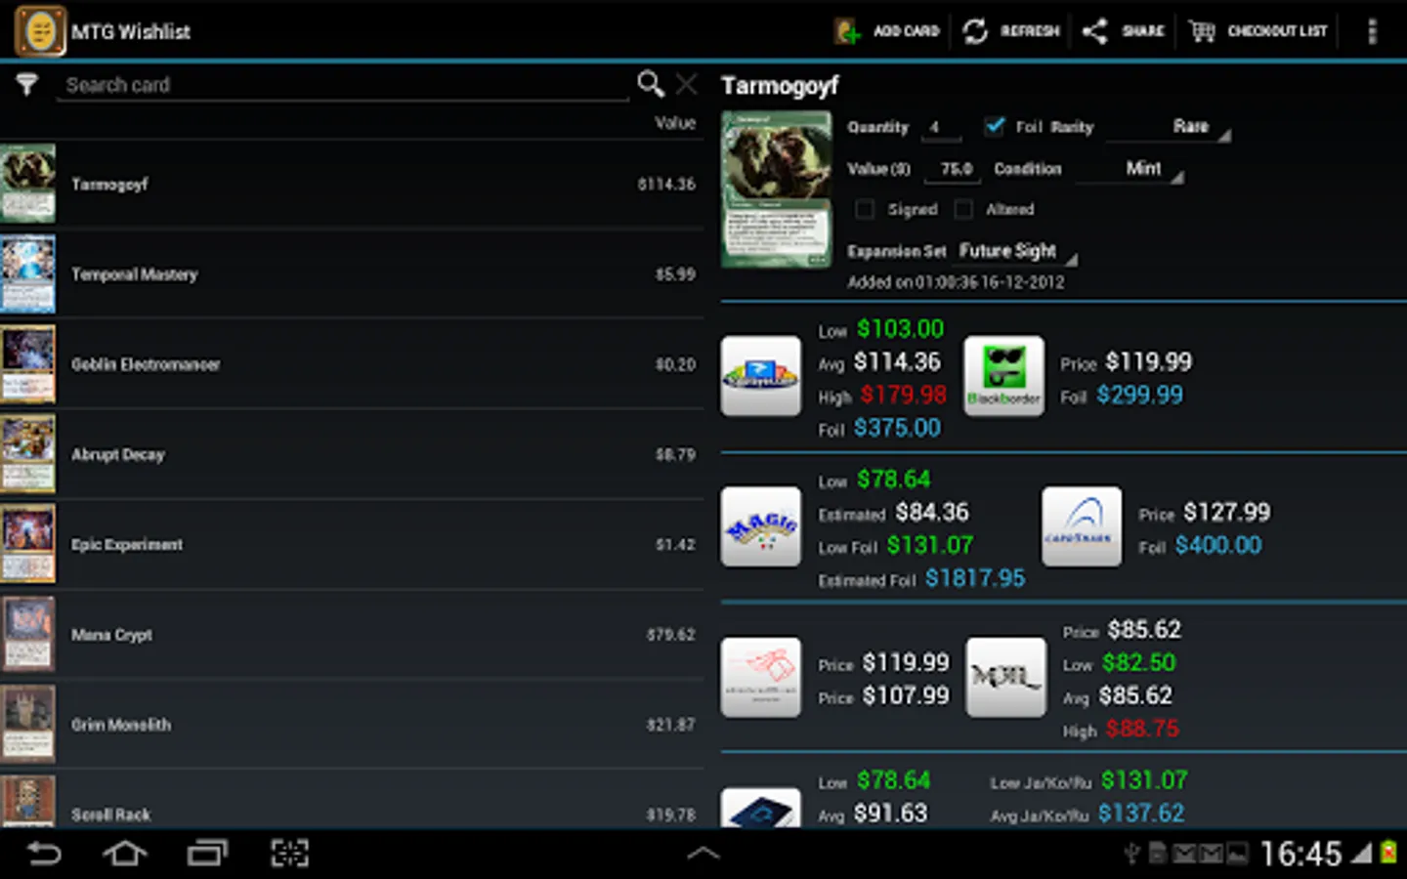Open the Tarmogoyf card image
This screenshot has width=1407, height=879.
point(777,189)
